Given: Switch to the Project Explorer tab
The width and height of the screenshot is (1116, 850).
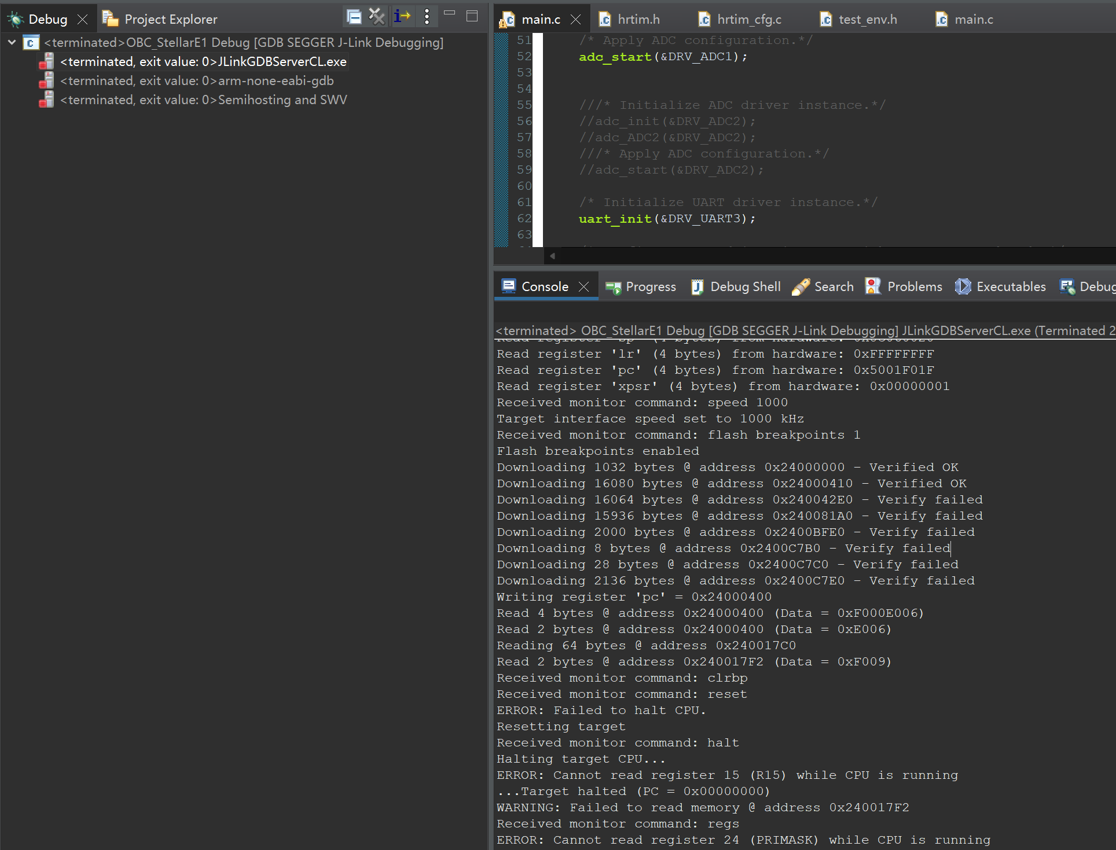Looking at the screenshot, I should tap(168, 19).
